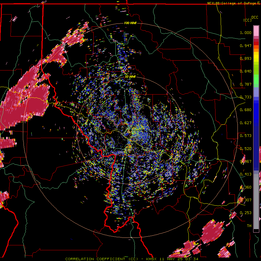Click the 0.253 value on the color scale
This screenshot has height=261, width=261.
(x=246, y=213)
